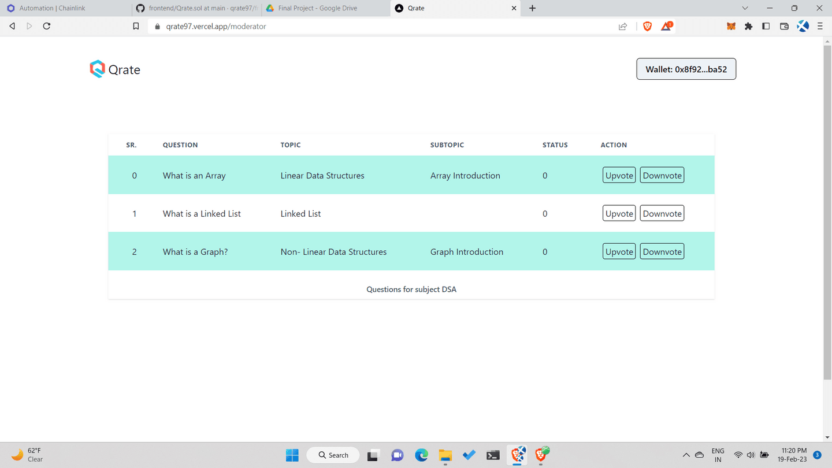The image size is (832, 468).
Task: Open the blue checkmark To Do app
Action: 469,455
